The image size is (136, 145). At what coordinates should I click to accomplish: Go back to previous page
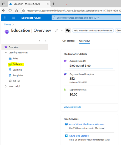coord(4,10)
